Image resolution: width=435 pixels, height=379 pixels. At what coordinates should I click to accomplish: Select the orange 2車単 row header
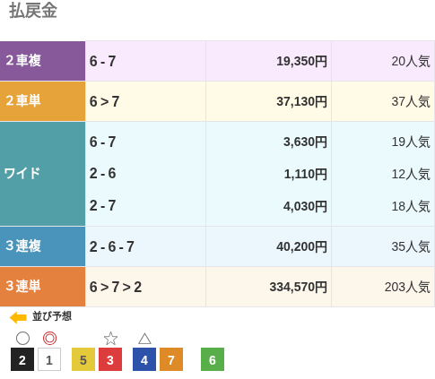tap(42, 101)
